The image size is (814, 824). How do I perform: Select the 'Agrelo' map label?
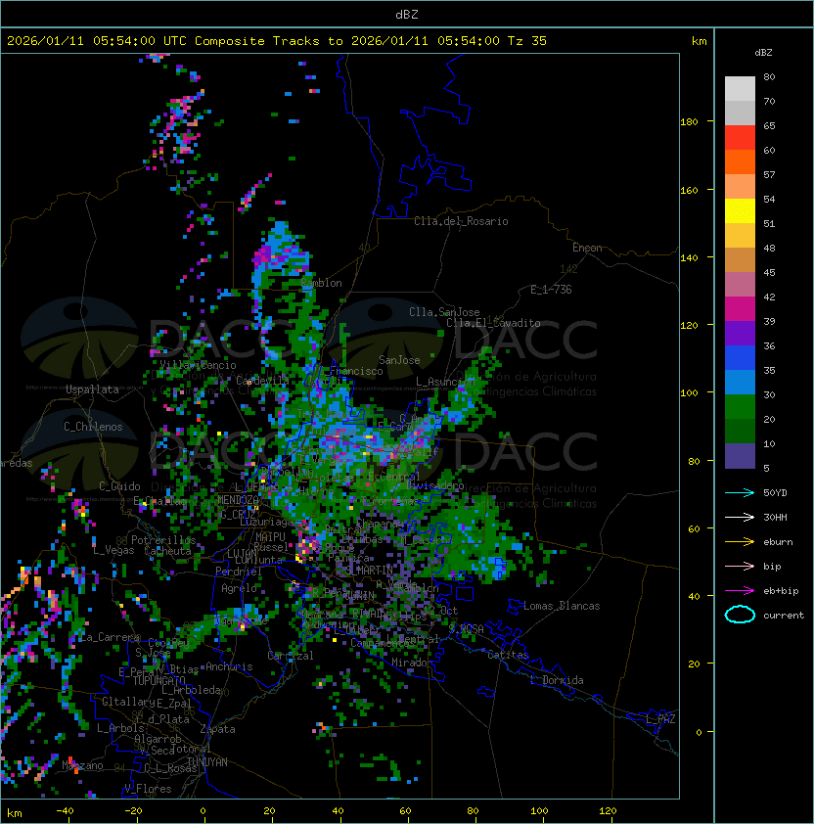pos(239,588)
